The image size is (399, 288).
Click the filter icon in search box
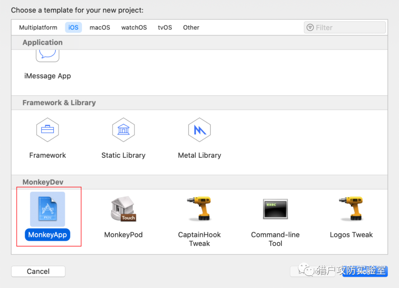coord(310,28)
